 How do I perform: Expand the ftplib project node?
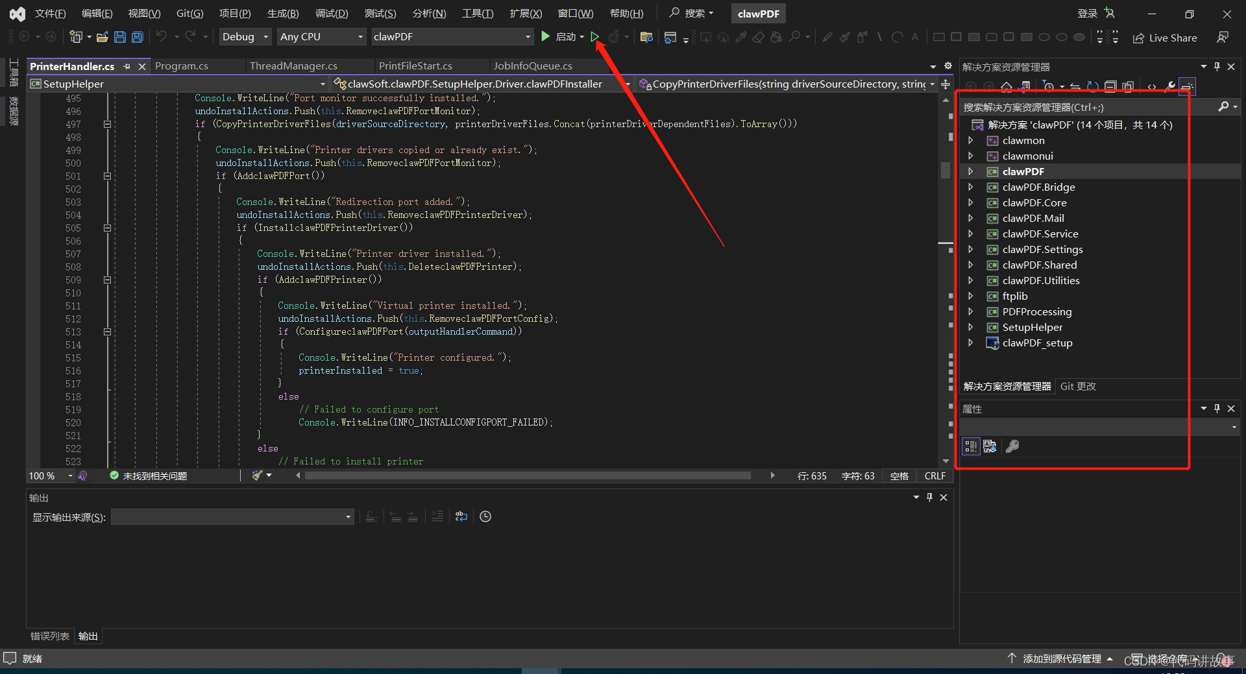point(971,296)
